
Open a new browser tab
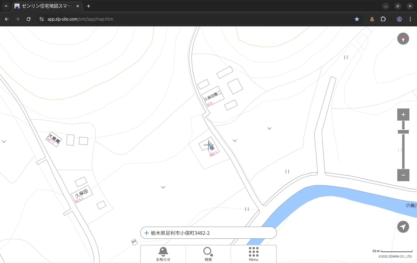pyautogui.click(x=88, y=6)
